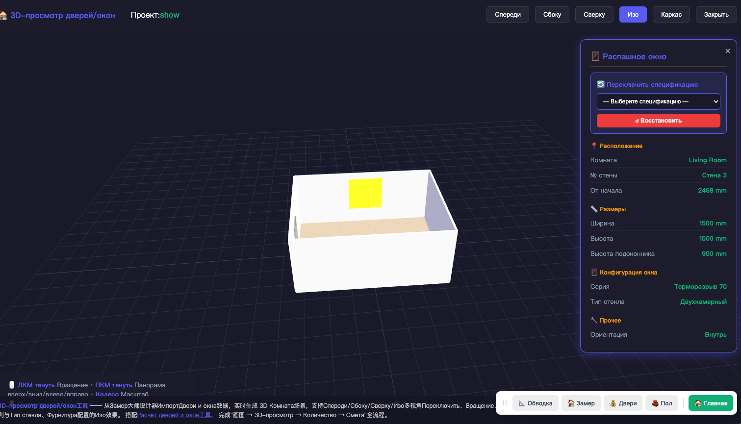Image resolution: width=741 pixels, height=424 pixels.
Task: Open the Выберите спецификацию dropdown
Action: pyautogui.click(x=658, y=101)
